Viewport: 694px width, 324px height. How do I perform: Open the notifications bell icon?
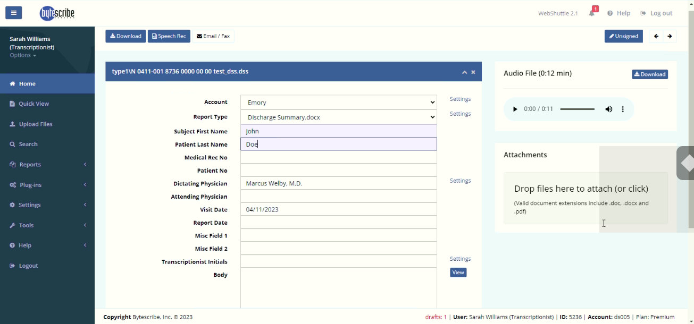point(592,13)
